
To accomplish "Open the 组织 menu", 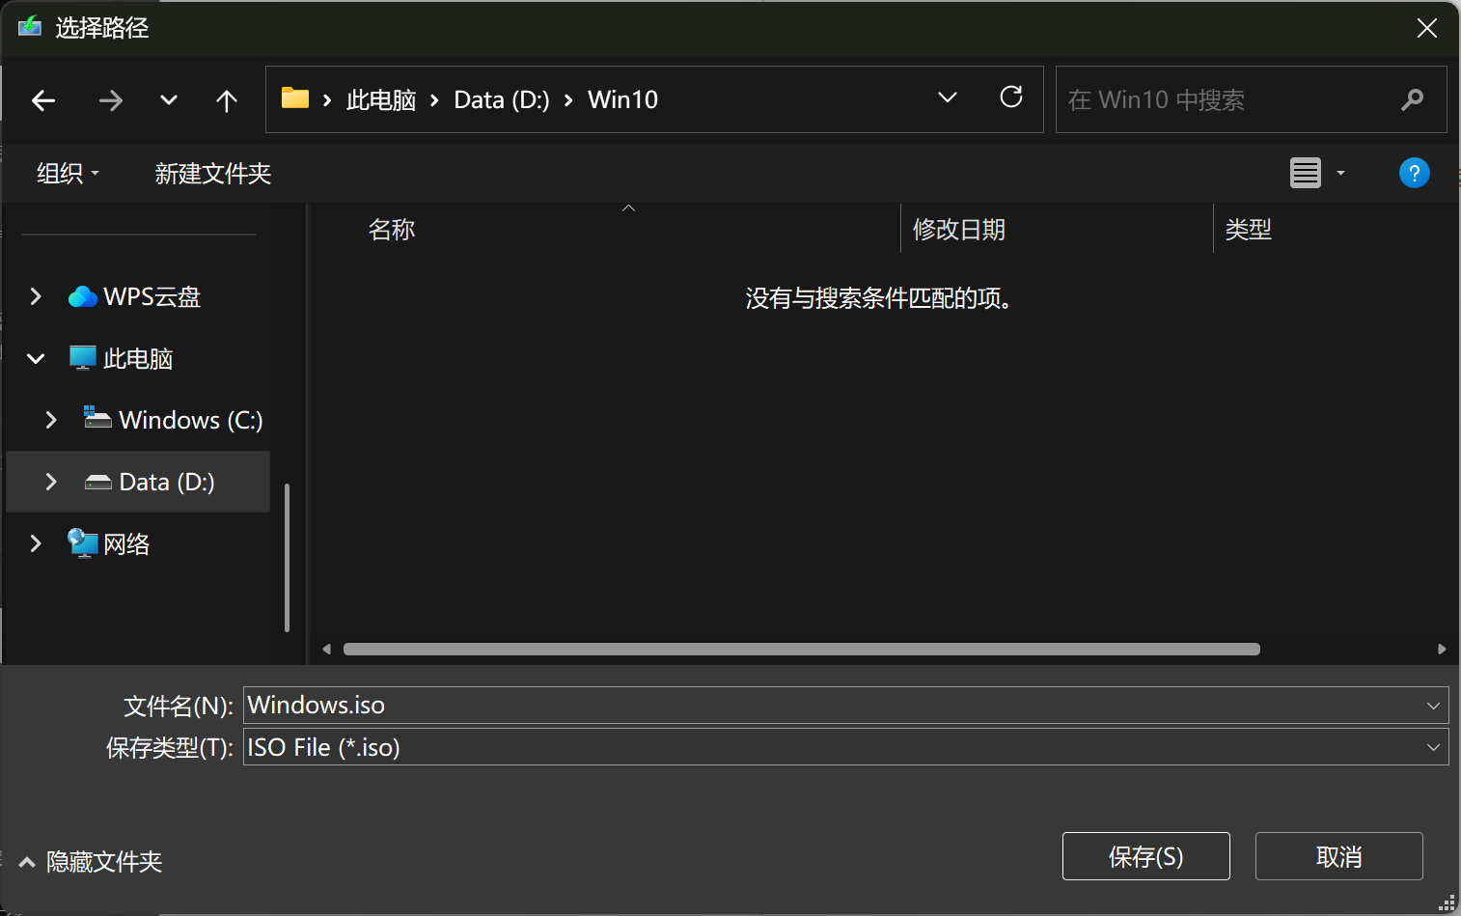I will (x=68, y=174).
